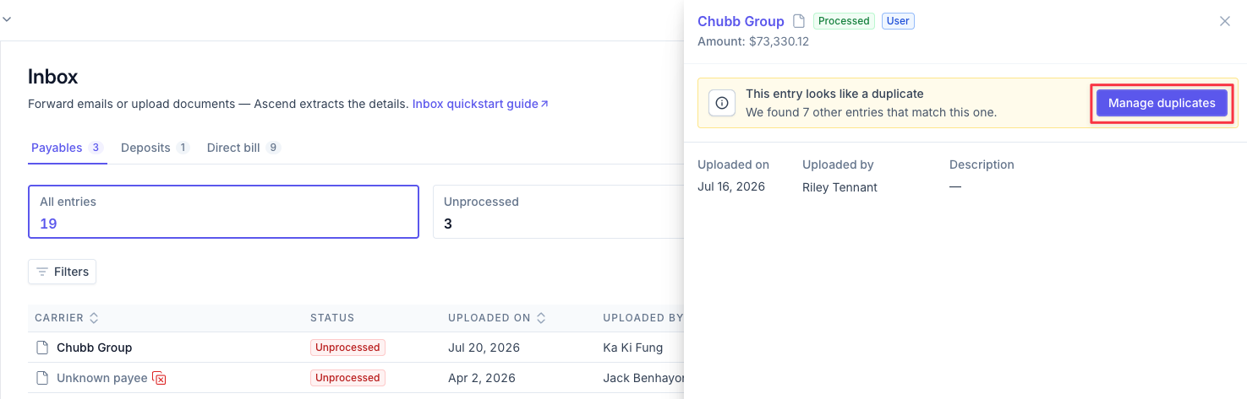Select the Unprocessed filter card

tap(558, 212)
